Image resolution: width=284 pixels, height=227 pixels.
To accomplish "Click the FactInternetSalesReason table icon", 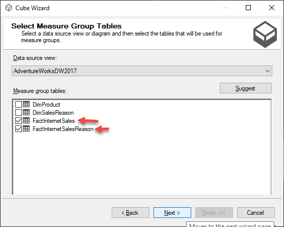I will [x=27, y=128].
